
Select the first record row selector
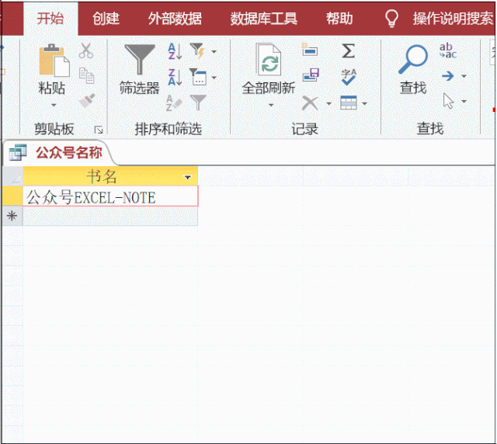pyautogui.click(x=12, y=196)
